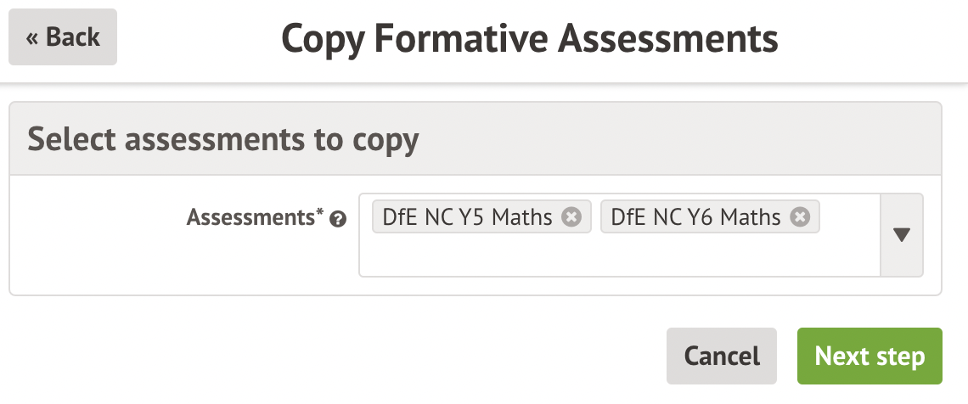This screenshot has height=404, width=968.
Task: Click the « chevron on the Back button
Action: (x=32, y=38)
